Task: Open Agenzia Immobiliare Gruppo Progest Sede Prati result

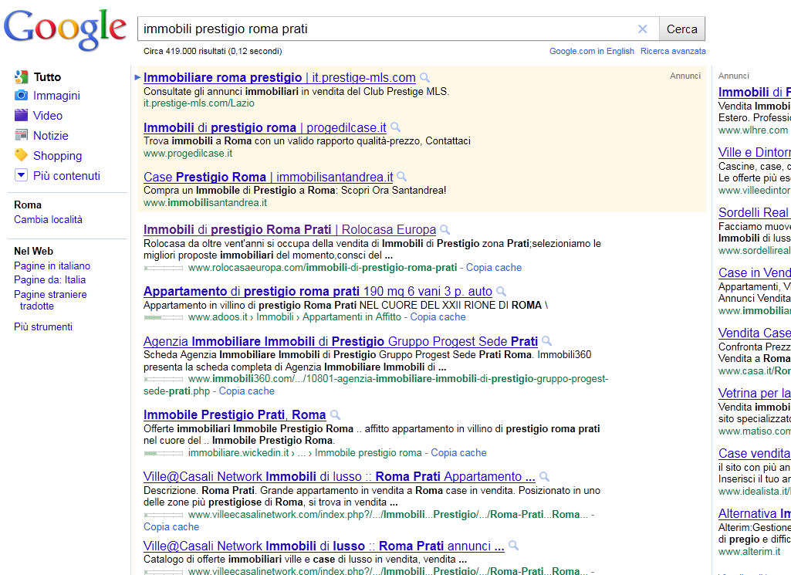Action: (x=340, y=341)
